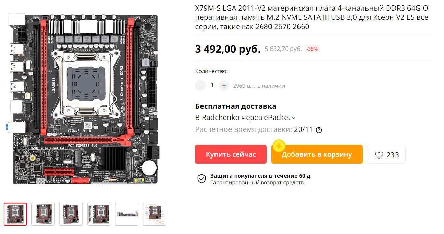Click Купить сейчас button
Screen dimensions: 444x234
(x=231, y=154)
